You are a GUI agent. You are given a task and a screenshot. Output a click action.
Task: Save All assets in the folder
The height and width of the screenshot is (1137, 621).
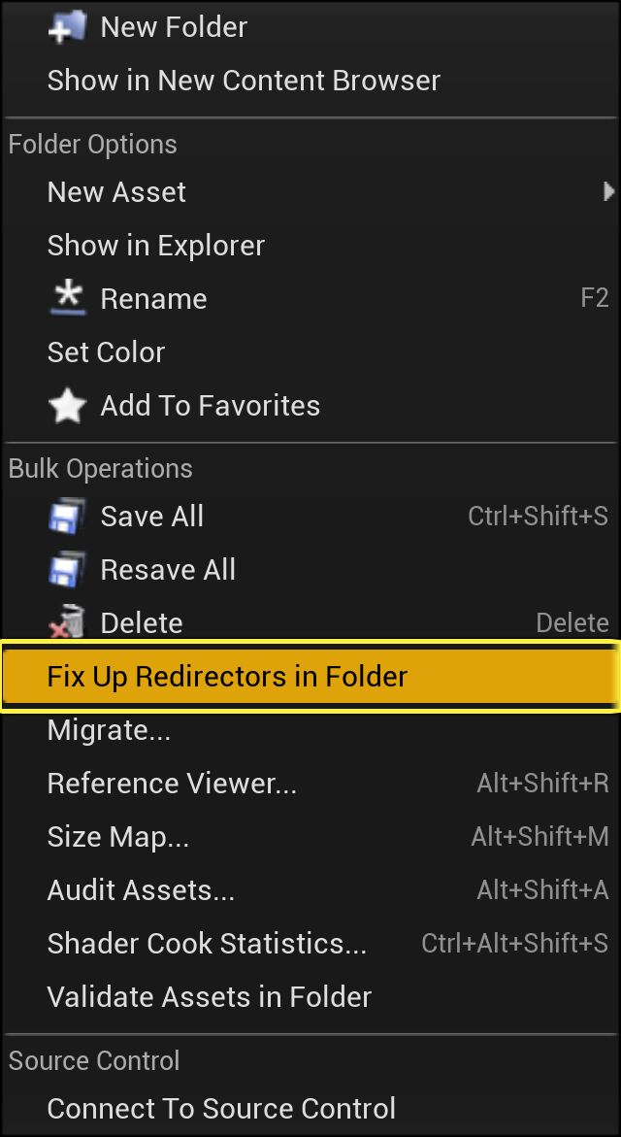pyautogui.click(x=151, y=516)
